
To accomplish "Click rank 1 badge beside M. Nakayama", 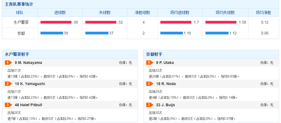I will [x=8, y=63].
